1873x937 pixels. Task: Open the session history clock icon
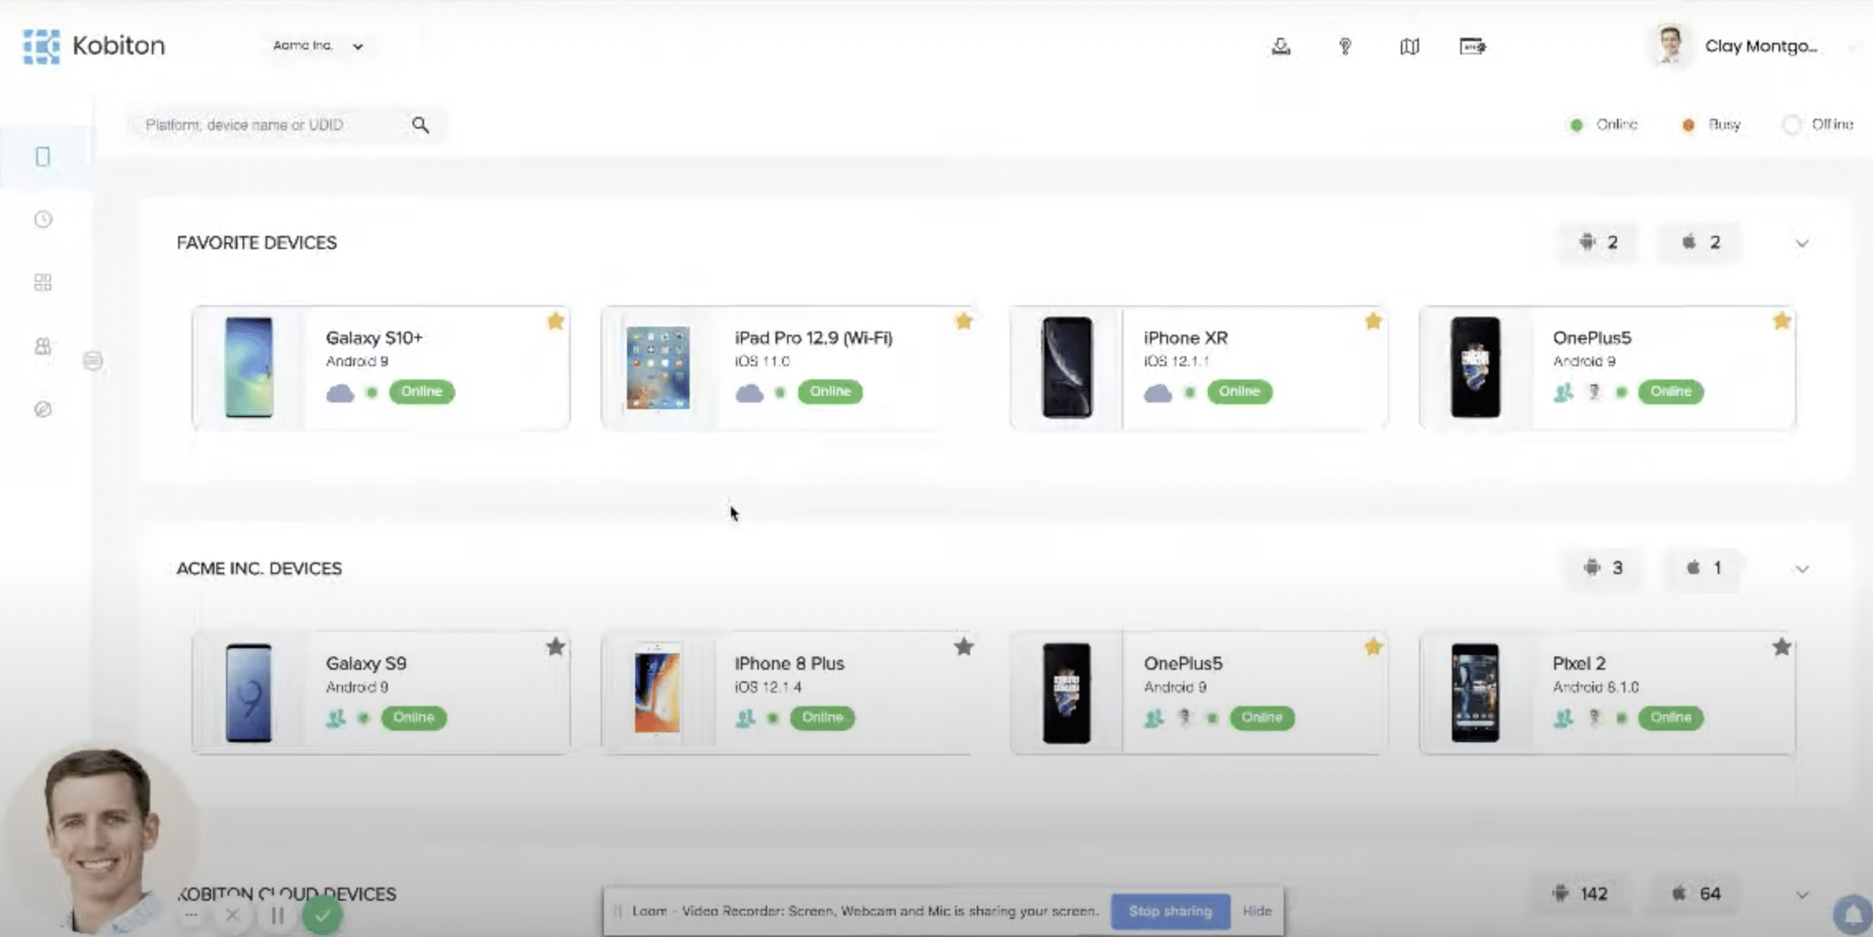point(43,219)
